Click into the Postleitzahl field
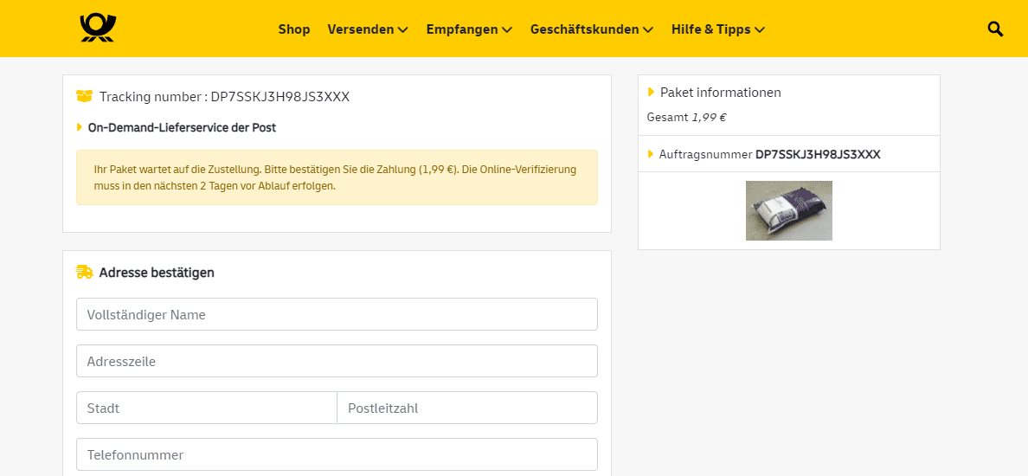The image size is (1028, 476). 467,408
